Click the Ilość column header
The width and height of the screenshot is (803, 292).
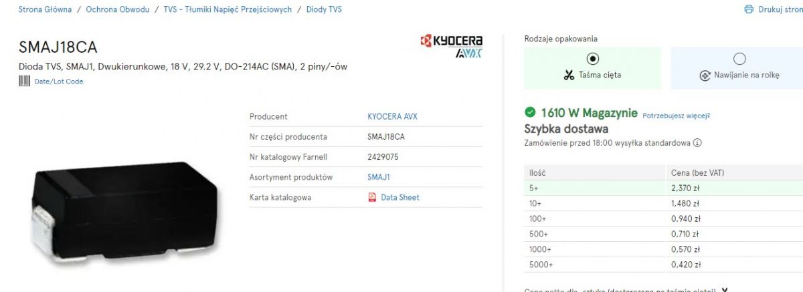[x=537, y=172]
